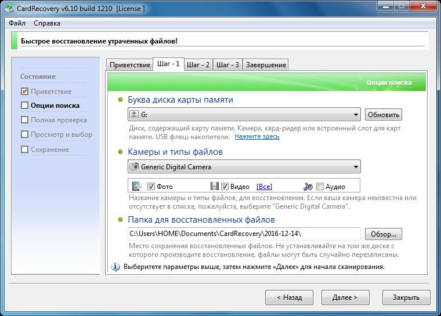Viewport: 441px width, 316px height.
Task: Click the Обновить button
Action: pos(384,115)
